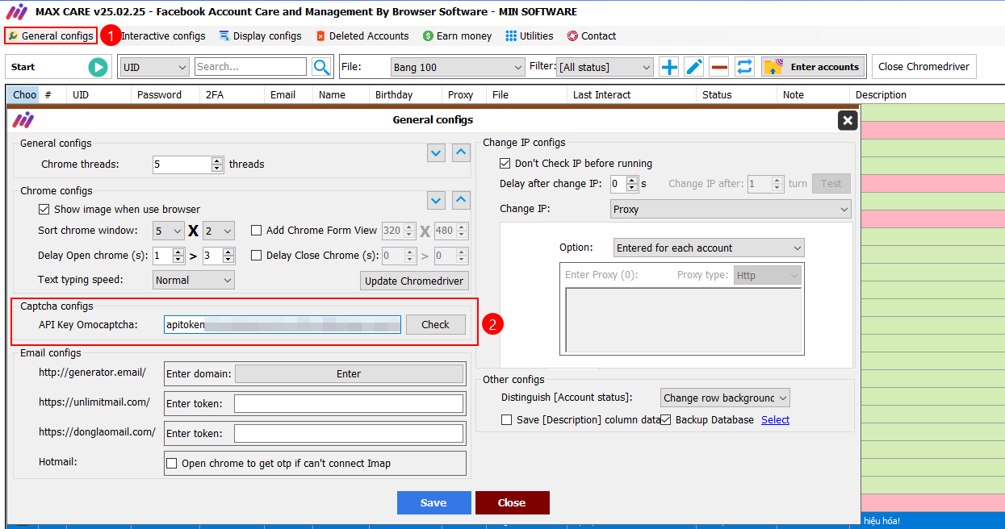The image size is (1005, 529).
Task: Open the Change IP dropdown showing Proxy
Action: 731,209
